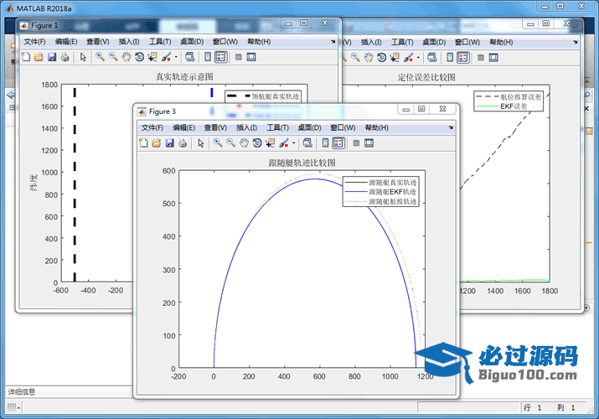
Task: Click 定位误差比较图 title in right figure
Action: tap(426, 78)
